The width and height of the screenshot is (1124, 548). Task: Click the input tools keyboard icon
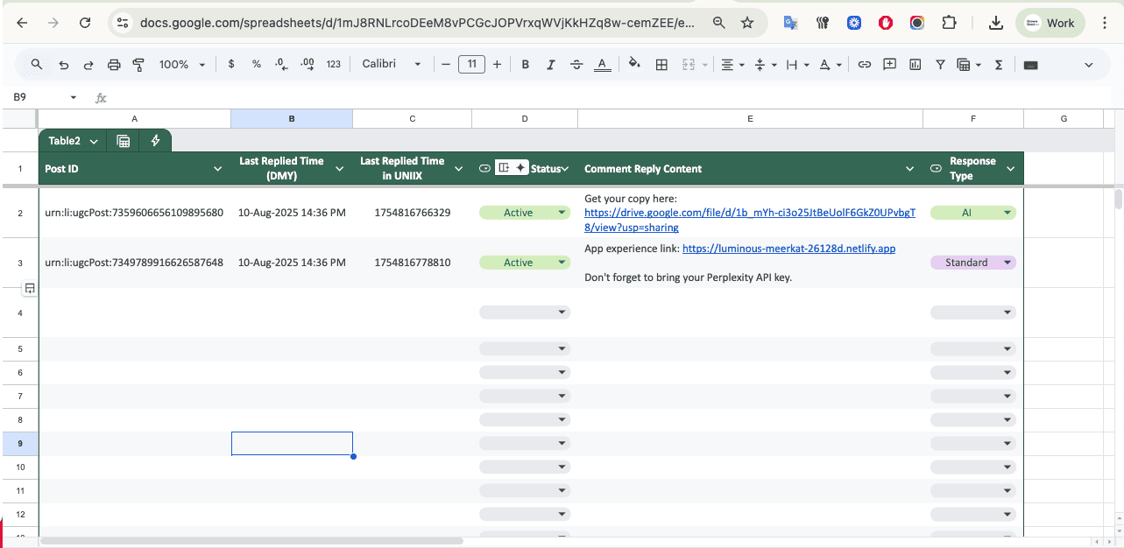1030,64
